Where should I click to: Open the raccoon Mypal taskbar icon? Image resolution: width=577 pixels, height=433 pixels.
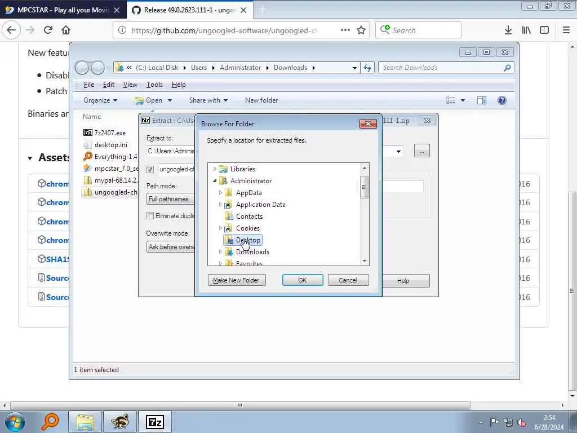pos(120,422)
